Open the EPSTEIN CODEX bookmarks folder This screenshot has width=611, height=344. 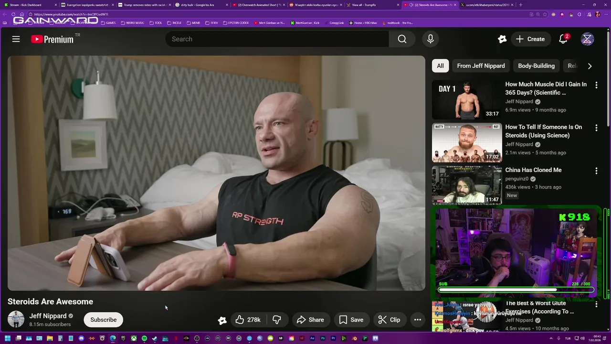click(236, 23)
